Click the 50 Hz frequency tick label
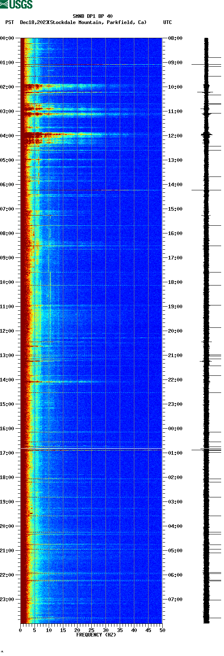This screenshot has width=224, height=656. click(x=162, y=630)
